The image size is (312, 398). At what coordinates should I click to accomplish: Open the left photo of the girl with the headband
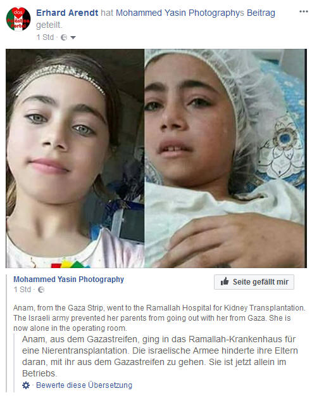(x=75, y=158)
